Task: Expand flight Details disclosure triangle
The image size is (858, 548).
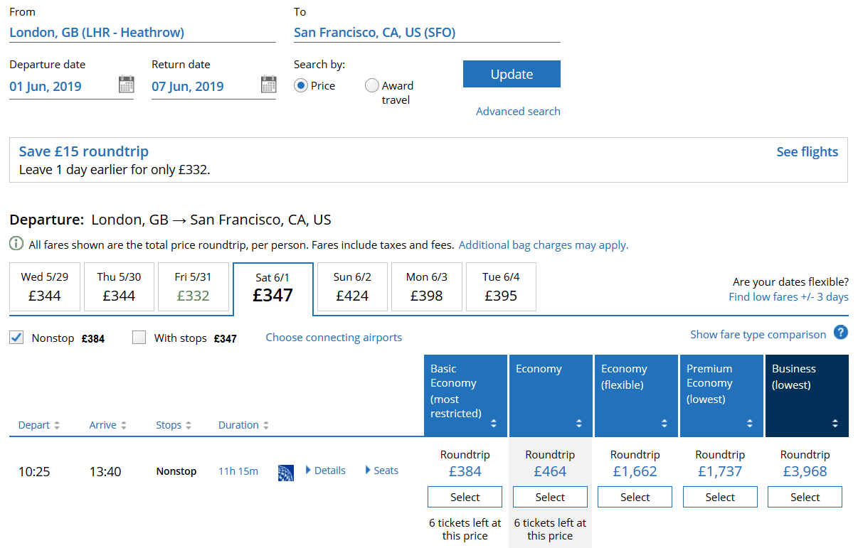Action: (308, 471)
